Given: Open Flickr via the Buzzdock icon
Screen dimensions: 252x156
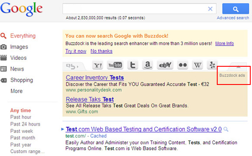Looking at the screenshot, I should pos(183,65).
